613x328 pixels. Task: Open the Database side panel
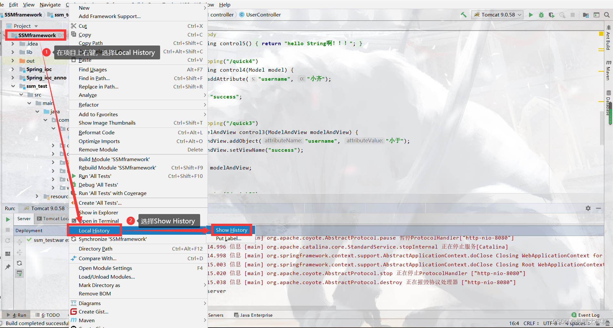(x=608, y=103)
